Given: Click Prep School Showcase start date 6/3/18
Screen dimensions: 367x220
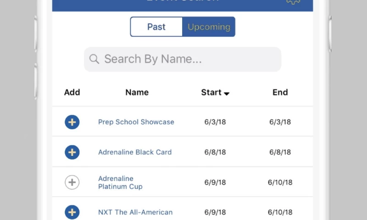Looking at the screenshot, I should (x=215, y=122).
